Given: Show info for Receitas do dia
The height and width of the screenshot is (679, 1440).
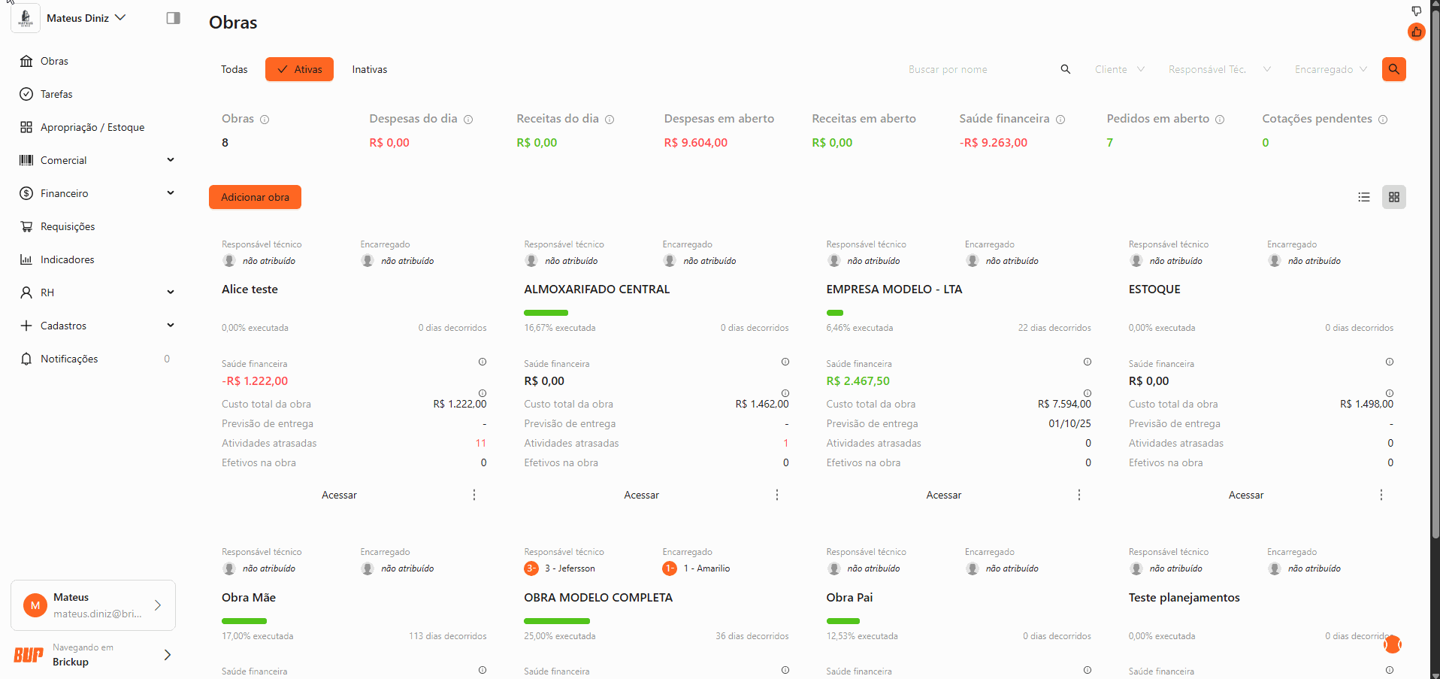Looking at the screenshot, I should pos(610,120).
